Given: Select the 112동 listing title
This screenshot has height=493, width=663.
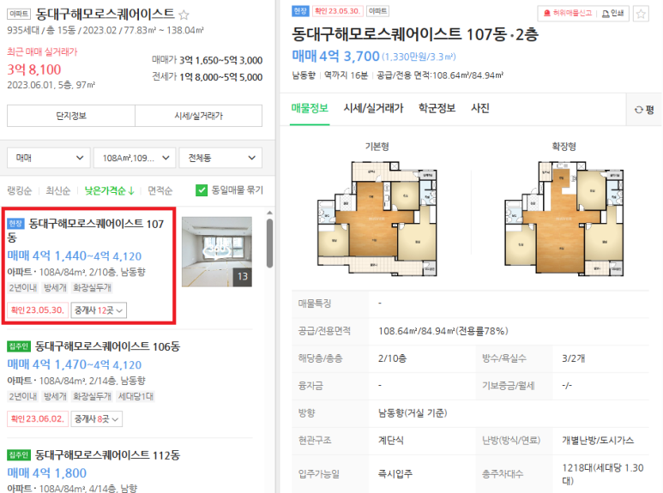Looking at the screenshot, I should [107, 455].
